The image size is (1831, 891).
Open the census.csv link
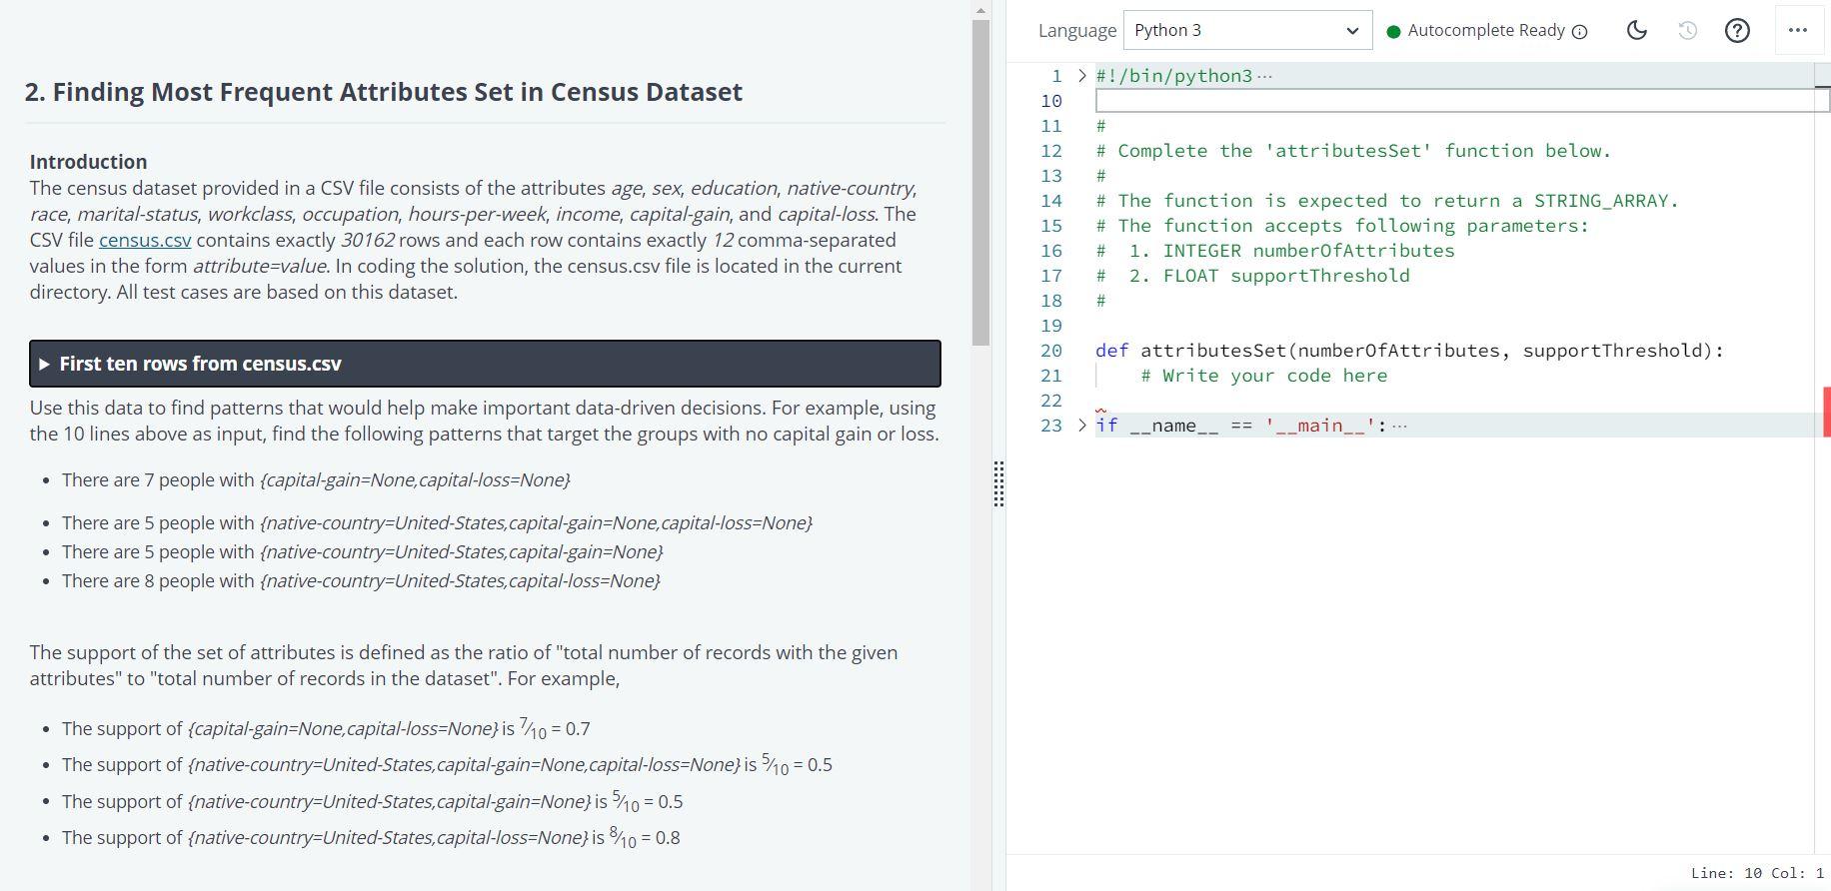[x=145, y=240]
